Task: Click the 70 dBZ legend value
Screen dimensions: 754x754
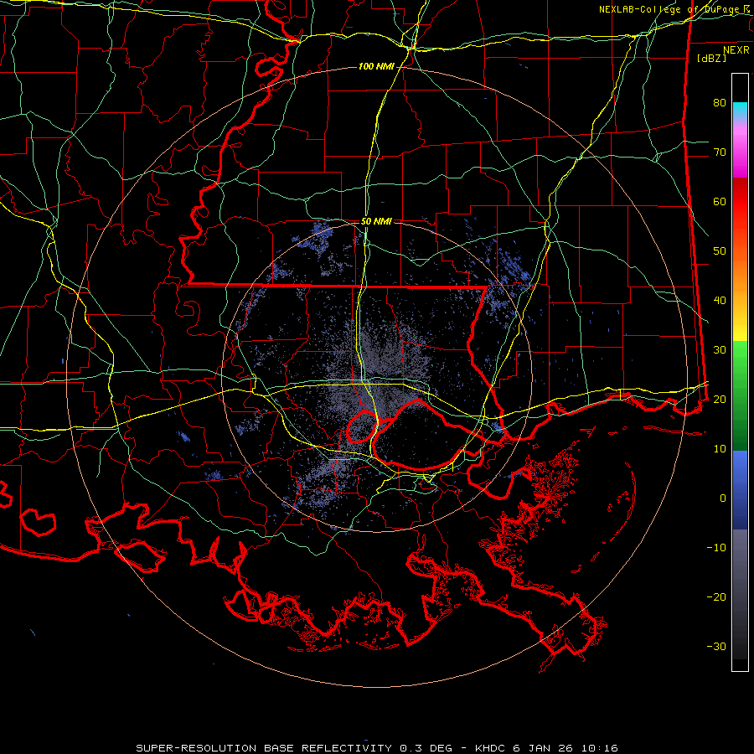Action: coord(720,152)
